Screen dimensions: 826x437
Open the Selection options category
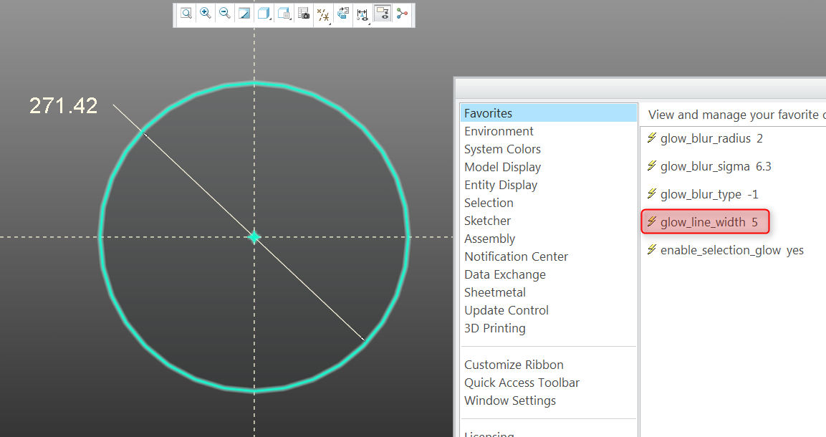(489, 203)
